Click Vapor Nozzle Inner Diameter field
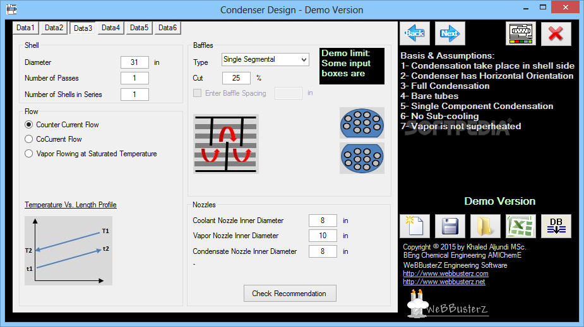 click(323, 236)
